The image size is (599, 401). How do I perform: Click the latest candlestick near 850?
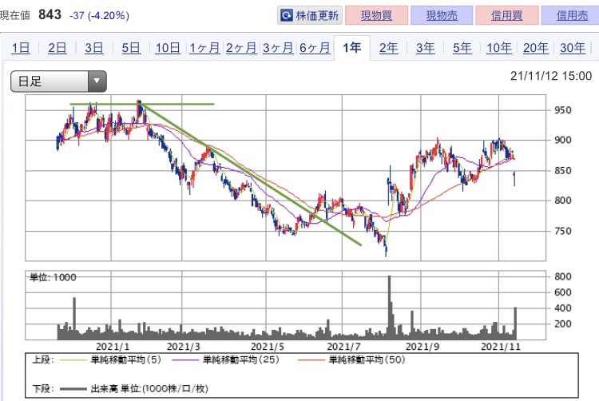coord(514,178)
